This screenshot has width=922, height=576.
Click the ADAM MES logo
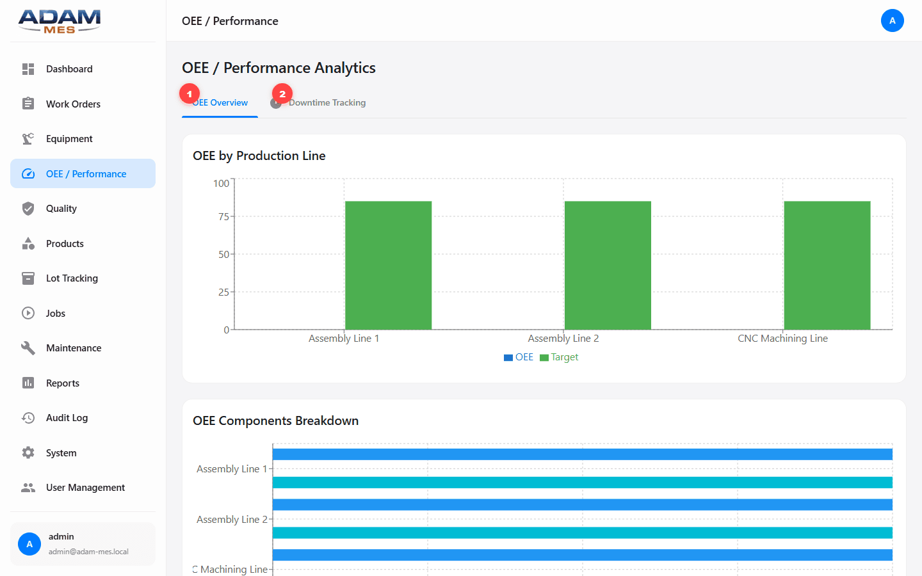coord(58,21)
